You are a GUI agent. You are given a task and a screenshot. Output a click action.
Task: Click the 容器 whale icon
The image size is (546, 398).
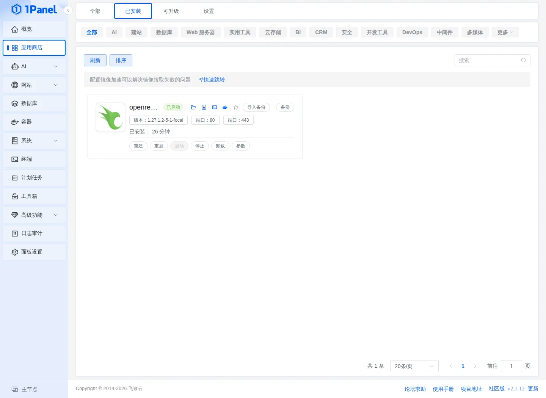pos(15,122)
